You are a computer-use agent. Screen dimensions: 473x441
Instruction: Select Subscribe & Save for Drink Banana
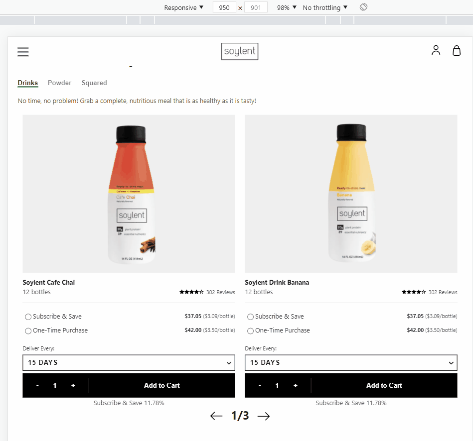(x=250, y=317)
